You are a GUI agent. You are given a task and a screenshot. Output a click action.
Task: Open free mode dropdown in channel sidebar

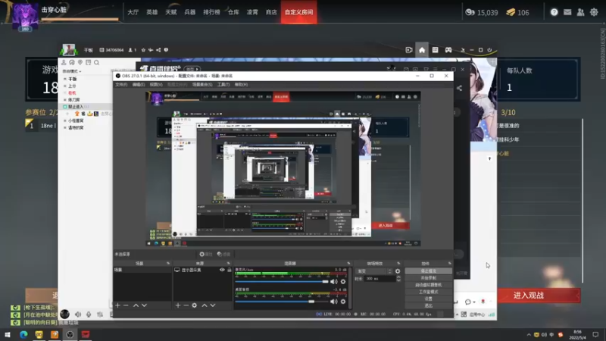pos(72,71)
